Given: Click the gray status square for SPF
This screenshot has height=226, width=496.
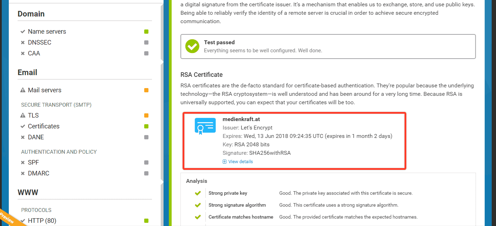Looking at the screenshot, I should tap(146, 162).
